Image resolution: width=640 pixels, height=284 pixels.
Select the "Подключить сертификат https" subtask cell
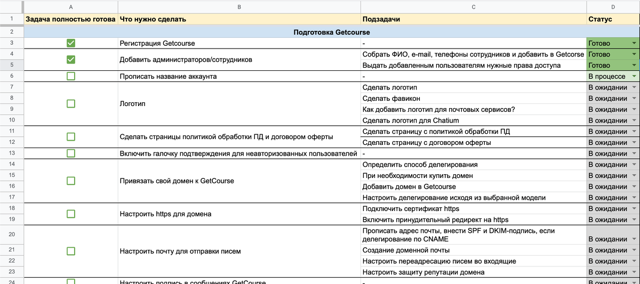click(474, 209)
